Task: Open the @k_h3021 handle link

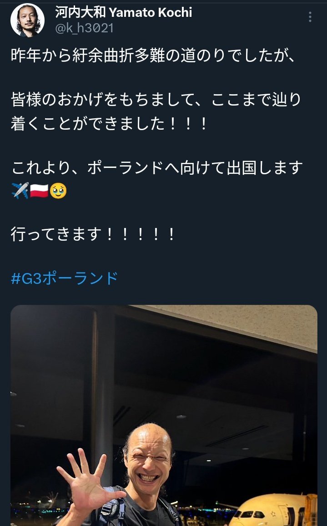Action: point(84,28)
